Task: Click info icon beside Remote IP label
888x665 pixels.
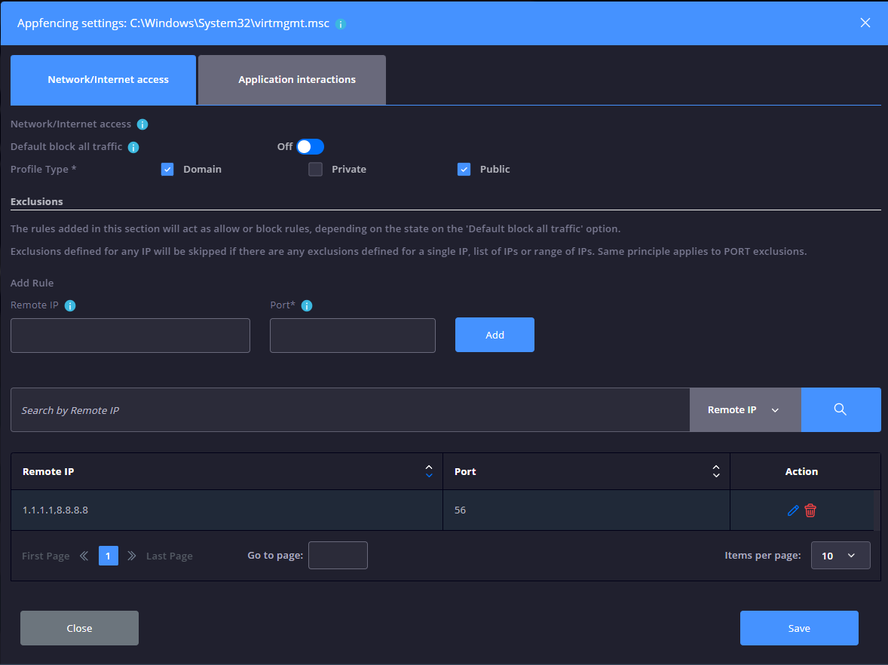Action: pos(70,306)
